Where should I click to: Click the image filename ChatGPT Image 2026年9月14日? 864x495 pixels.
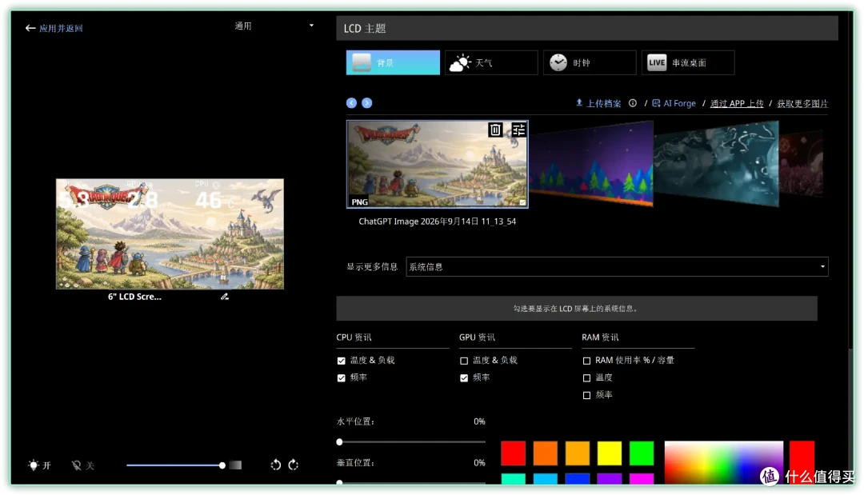(x=438, y=222)
